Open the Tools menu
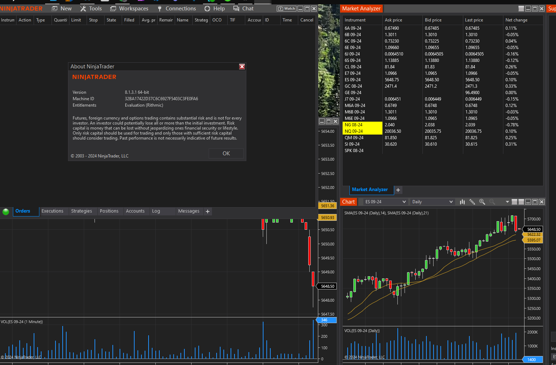Image resolution: width=556 pixels, height=365 pixels. pyautogui.click(x=91, y=9)
